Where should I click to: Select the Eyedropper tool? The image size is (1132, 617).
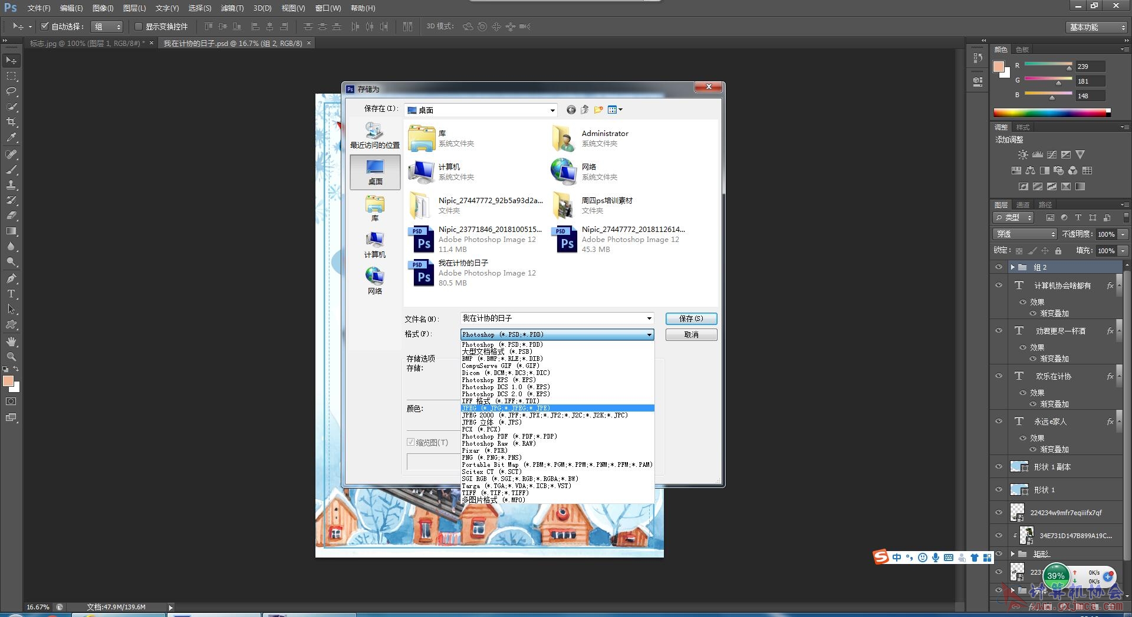(x=11, y=137)
